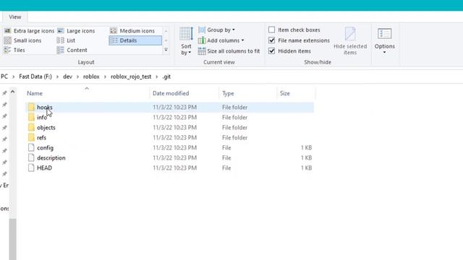Select List layout
This screenshot has height=260, width=463.
point(66,40)
